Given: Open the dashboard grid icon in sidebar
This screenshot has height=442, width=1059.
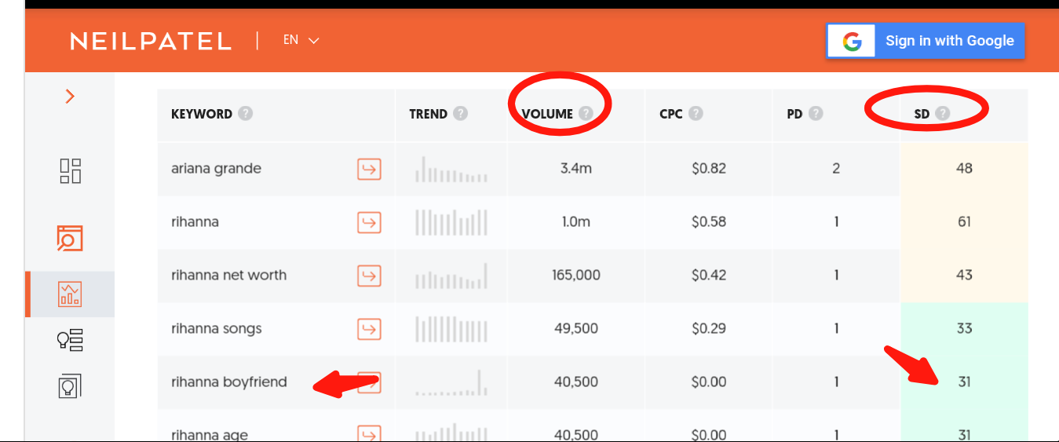Looking at the screenshot, I should [x=71, y=170].
